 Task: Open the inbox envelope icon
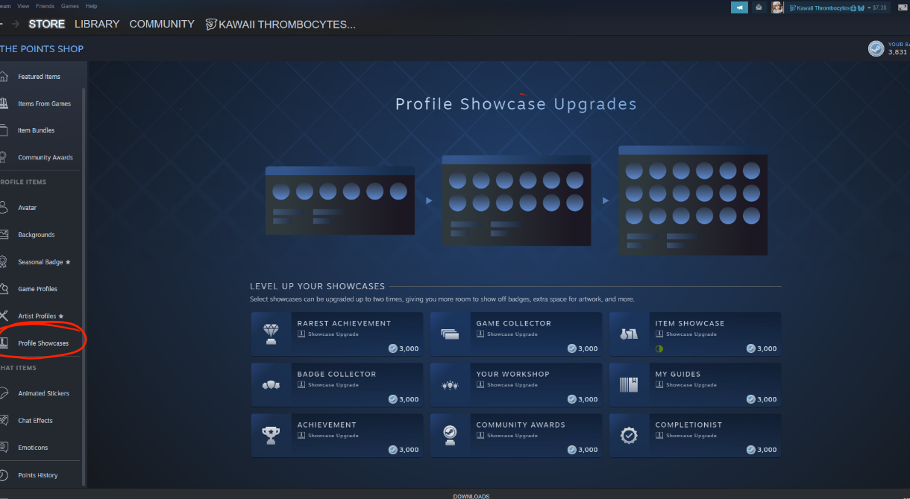pos(759,7)
